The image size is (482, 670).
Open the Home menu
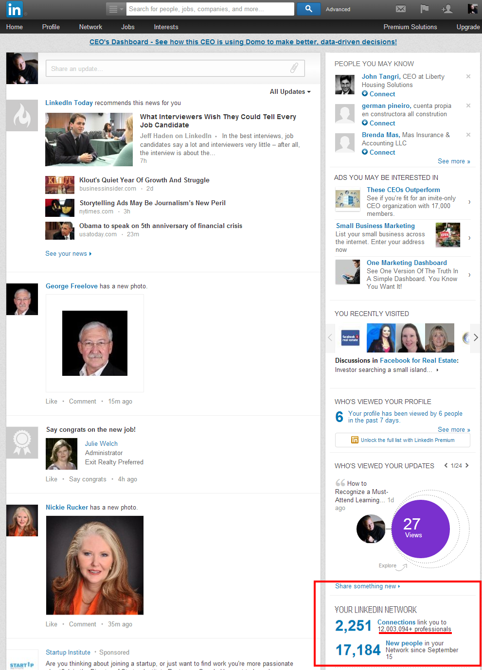tap(15, 27)
